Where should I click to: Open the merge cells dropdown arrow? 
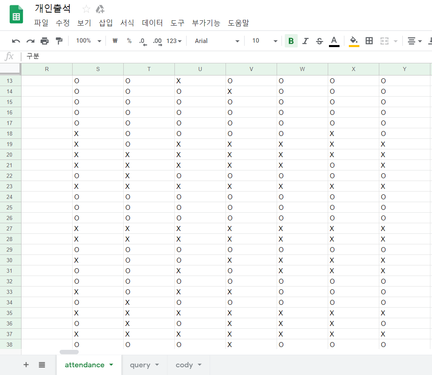[x=395, y=41]
